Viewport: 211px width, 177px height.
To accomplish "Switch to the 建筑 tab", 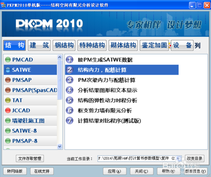I will click(39, 45).
